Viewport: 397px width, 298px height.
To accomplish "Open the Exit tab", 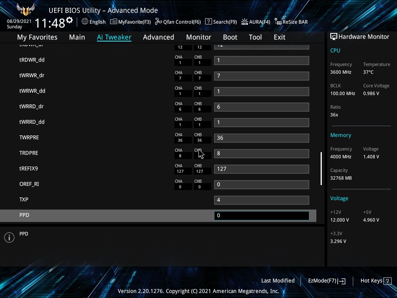I will [x=280, y=37].
